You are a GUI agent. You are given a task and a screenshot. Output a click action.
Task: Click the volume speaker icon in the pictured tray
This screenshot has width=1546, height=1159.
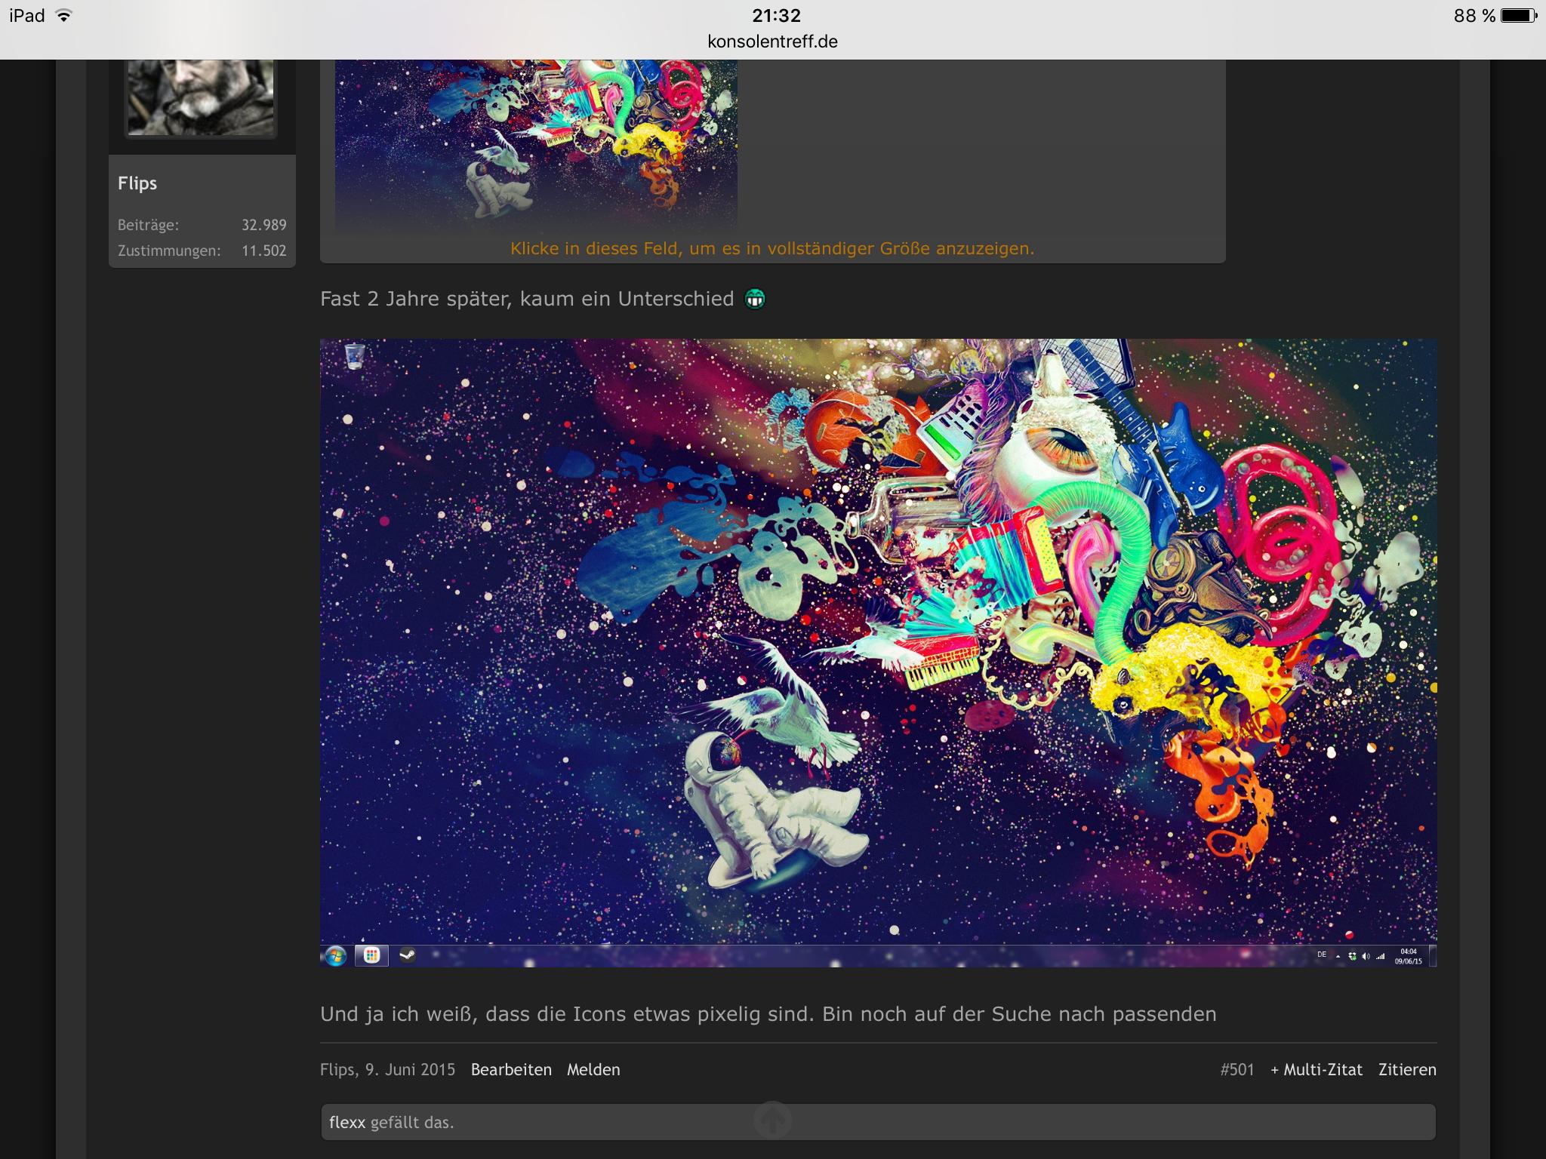[1366, 956]
